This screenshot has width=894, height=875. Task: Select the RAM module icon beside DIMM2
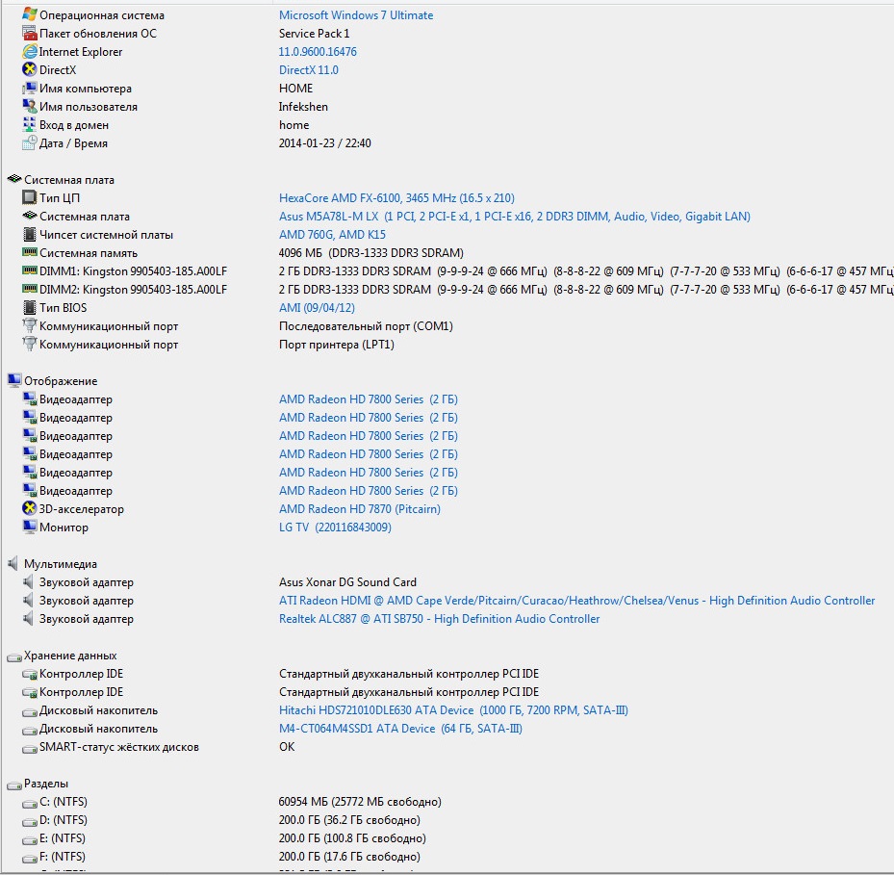tap(30, 289)
